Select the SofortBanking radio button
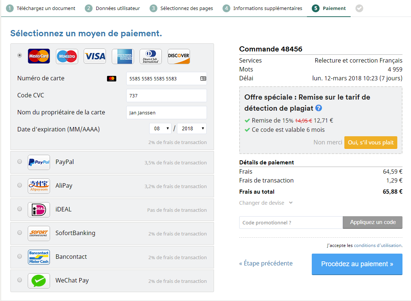This screenshot has width=411, height=301. tap(20, 233)
